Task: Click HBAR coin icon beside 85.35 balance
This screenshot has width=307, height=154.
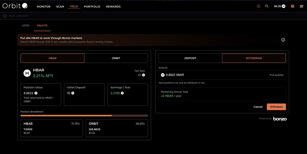Action: (283, 6)
